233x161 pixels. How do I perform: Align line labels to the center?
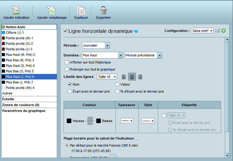click(x=132, y=77)
